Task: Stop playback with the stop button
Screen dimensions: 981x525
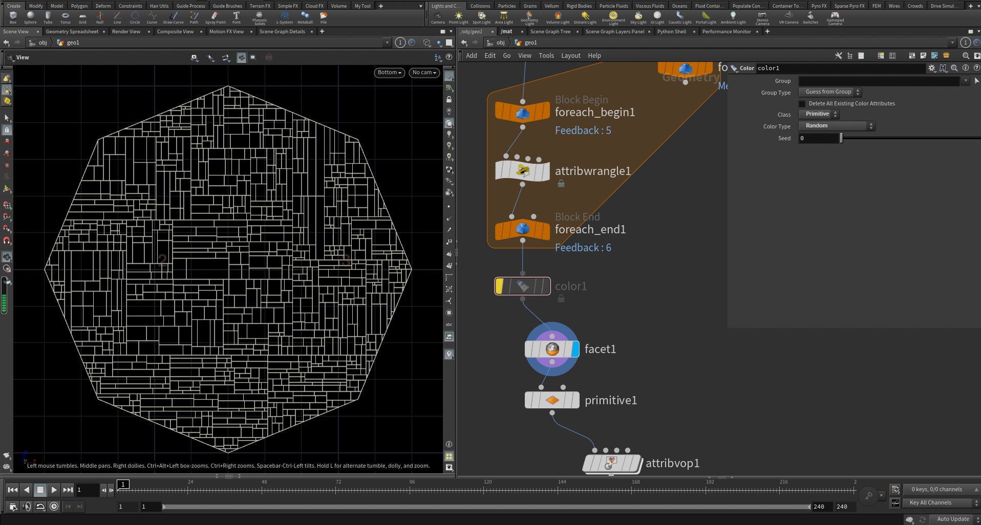Action: tap(40, 490)
